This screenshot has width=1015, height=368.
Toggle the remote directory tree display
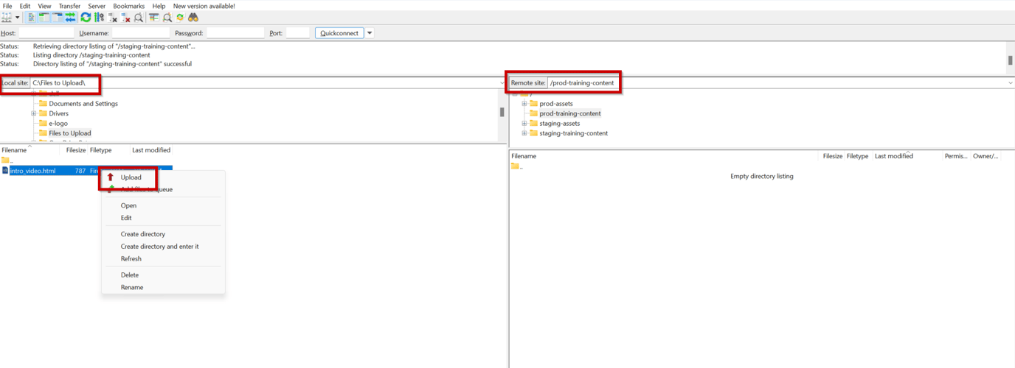click(x=57, y=18)
